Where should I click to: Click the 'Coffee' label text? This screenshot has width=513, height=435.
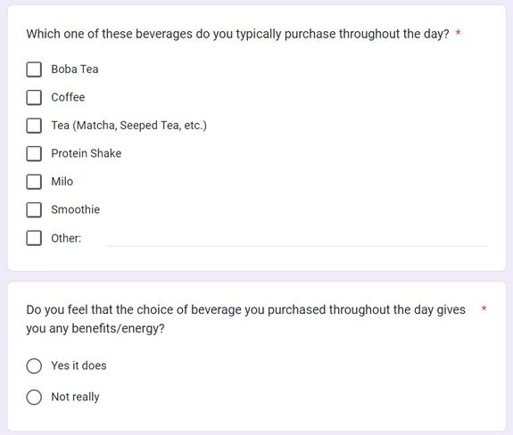[68, 97]
